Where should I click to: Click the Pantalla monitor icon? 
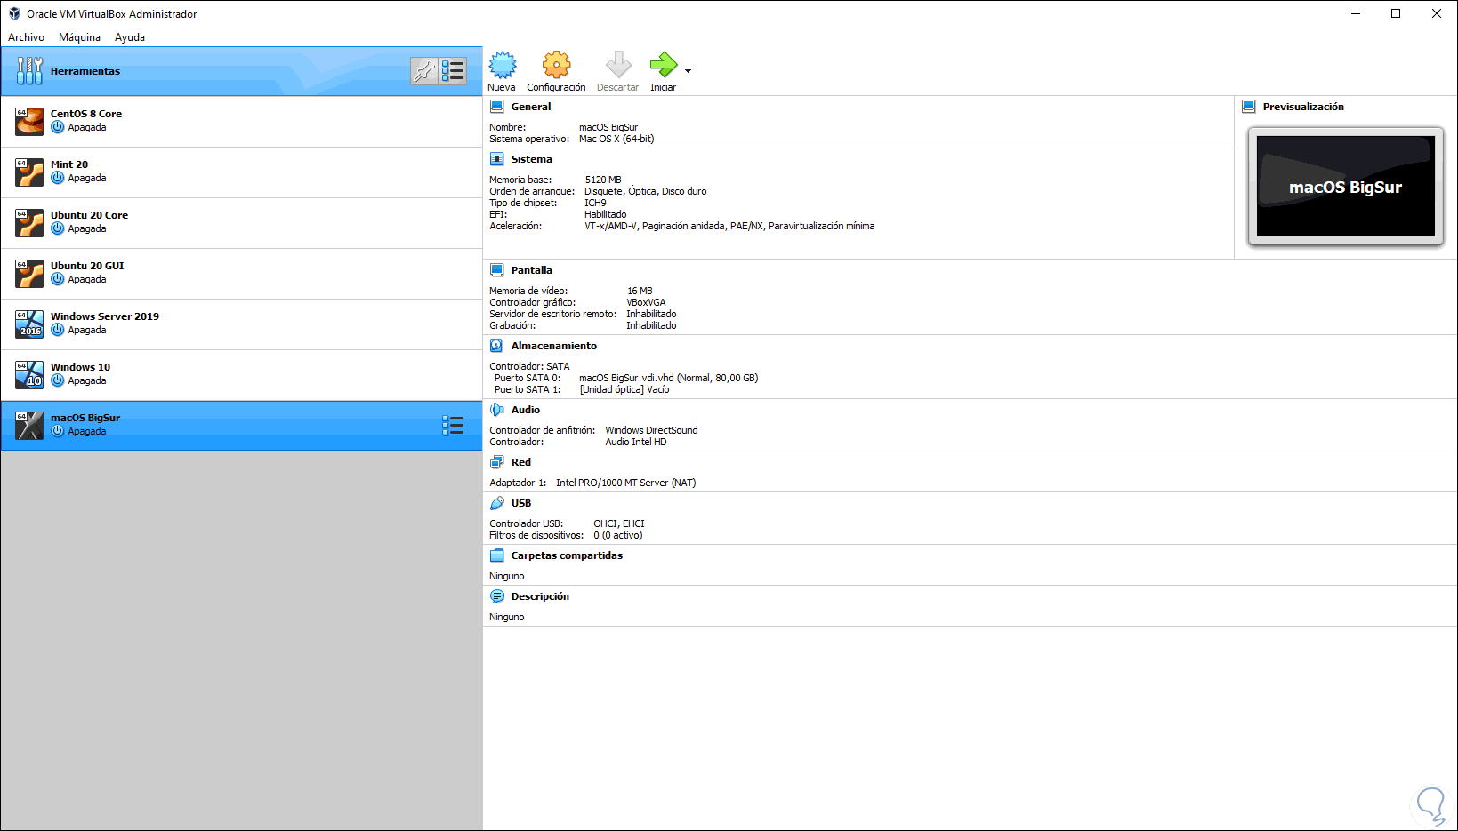click(497, 270)
